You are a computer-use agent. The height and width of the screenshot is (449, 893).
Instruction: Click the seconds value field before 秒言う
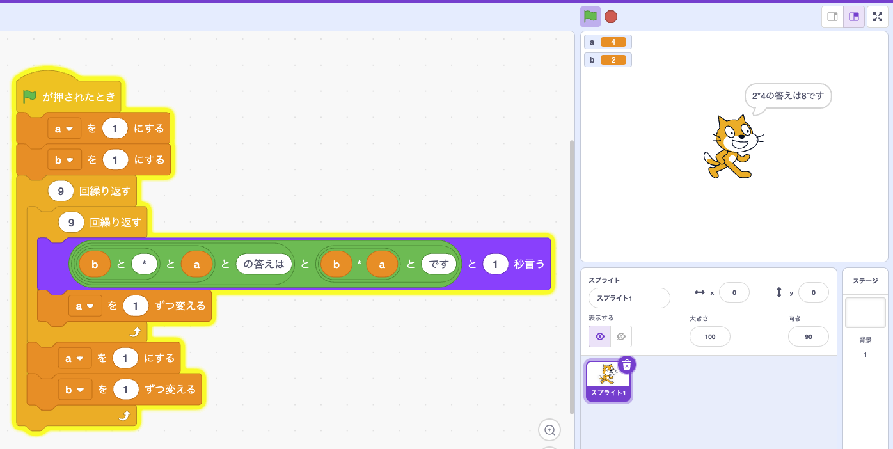tap(495, 264)
